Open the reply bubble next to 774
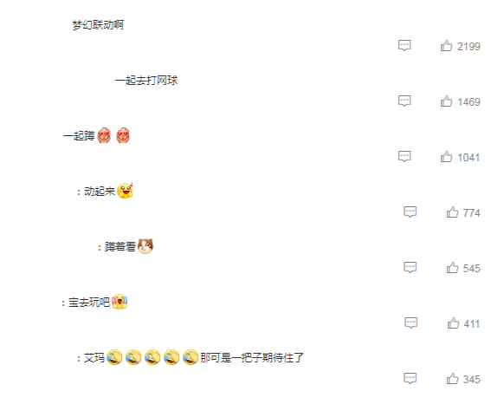This screenshot has height=404, width=504. pos(410,212)
